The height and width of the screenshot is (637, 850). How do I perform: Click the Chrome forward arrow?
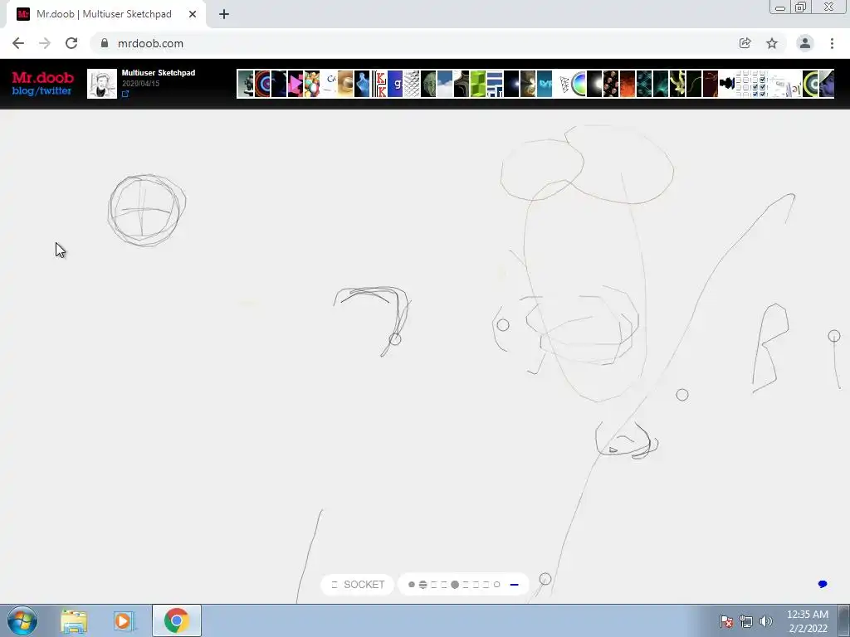[x=45, y=43]
